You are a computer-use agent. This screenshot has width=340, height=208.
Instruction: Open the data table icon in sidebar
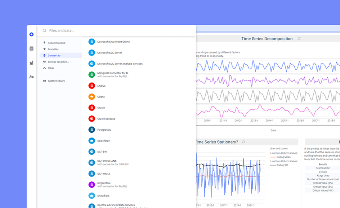pyautogui.click(x=31, y=49)
